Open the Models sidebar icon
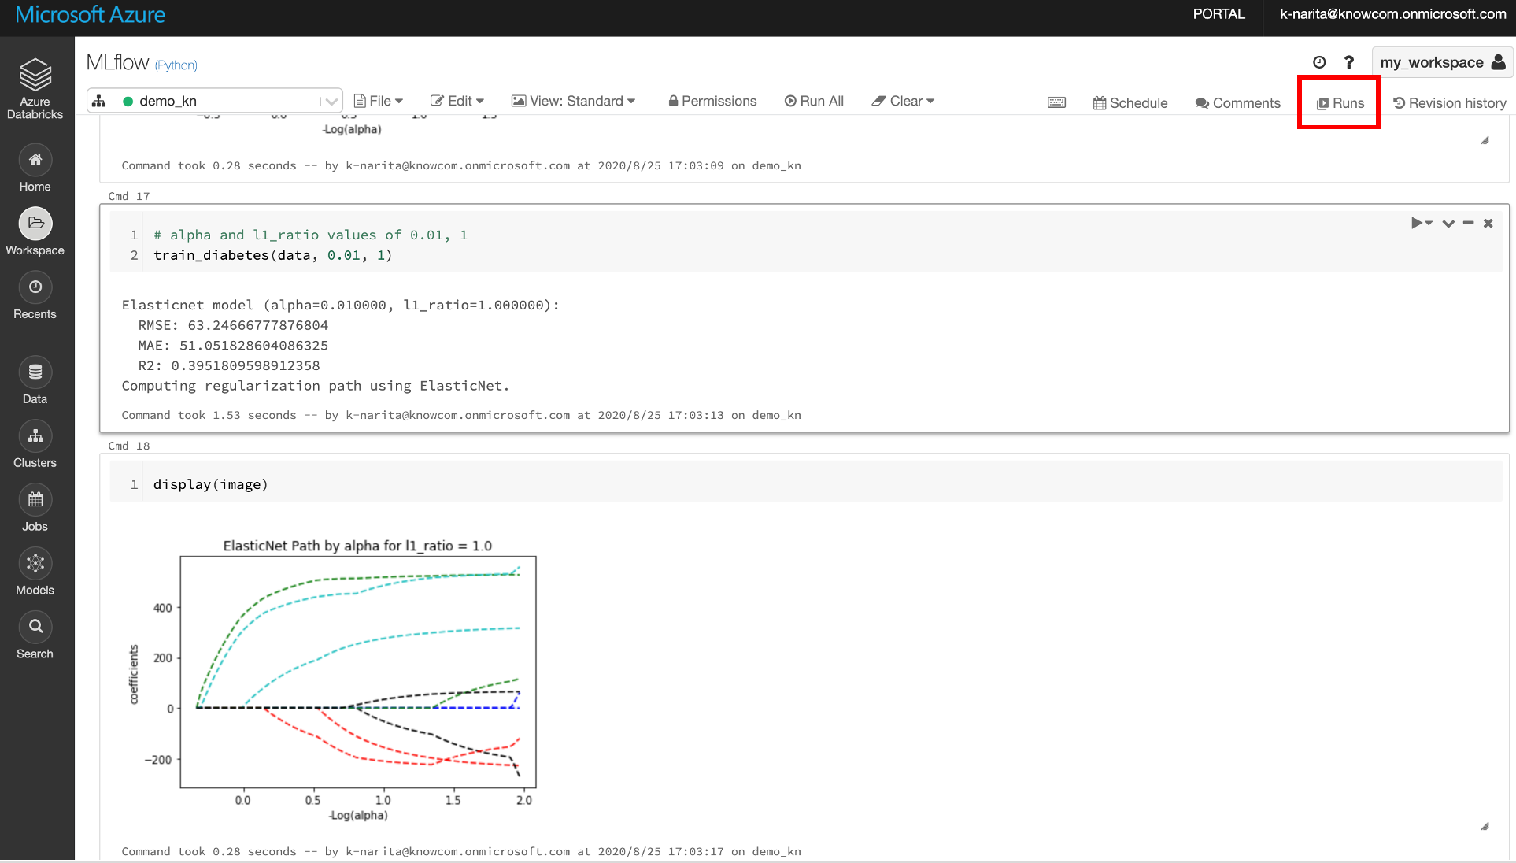The height and width of the screenshot is (863, 1516). pyautogui.click(x=35, y=564)
